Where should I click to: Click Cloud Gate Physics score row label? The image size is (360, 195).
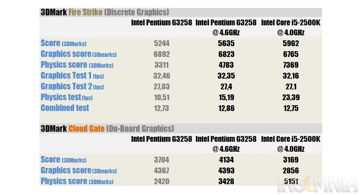[77, 181]
